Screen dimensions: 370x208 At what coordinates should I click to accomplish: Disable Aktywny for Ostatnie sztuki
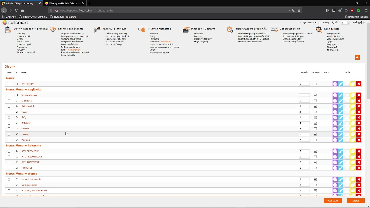(315, 185)
